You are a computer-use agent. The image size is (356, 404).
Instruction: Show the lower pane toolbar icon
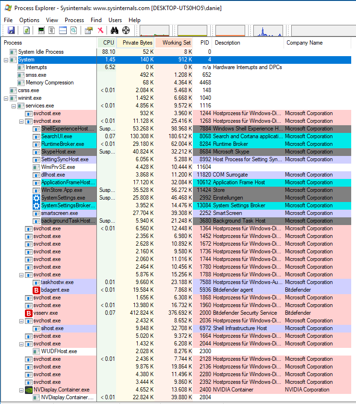point(63,30)
